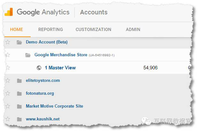Expand the elitetoystore.com folder
Screen dimensions: 198x131
tap(19, 80)
